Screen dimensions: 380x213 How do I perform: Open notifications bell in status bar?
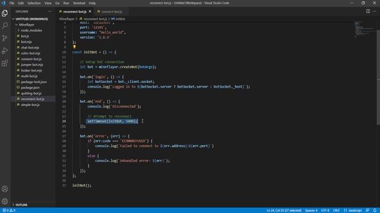[x=375, y=211]
